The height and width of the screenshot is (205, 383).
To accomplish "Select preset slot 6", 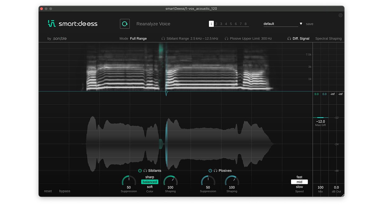I will [x=236, y=24].
